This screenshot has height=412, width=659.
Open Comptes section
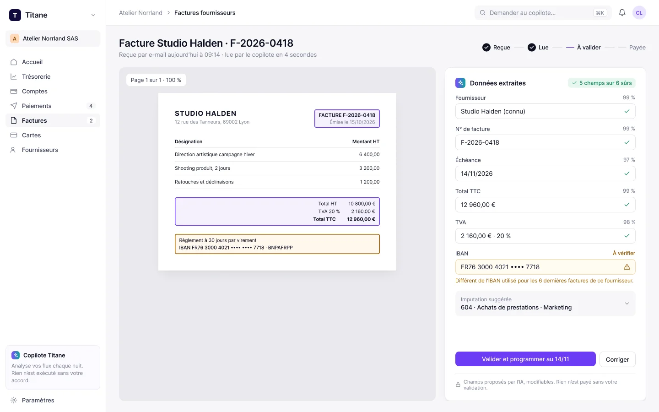53,91
